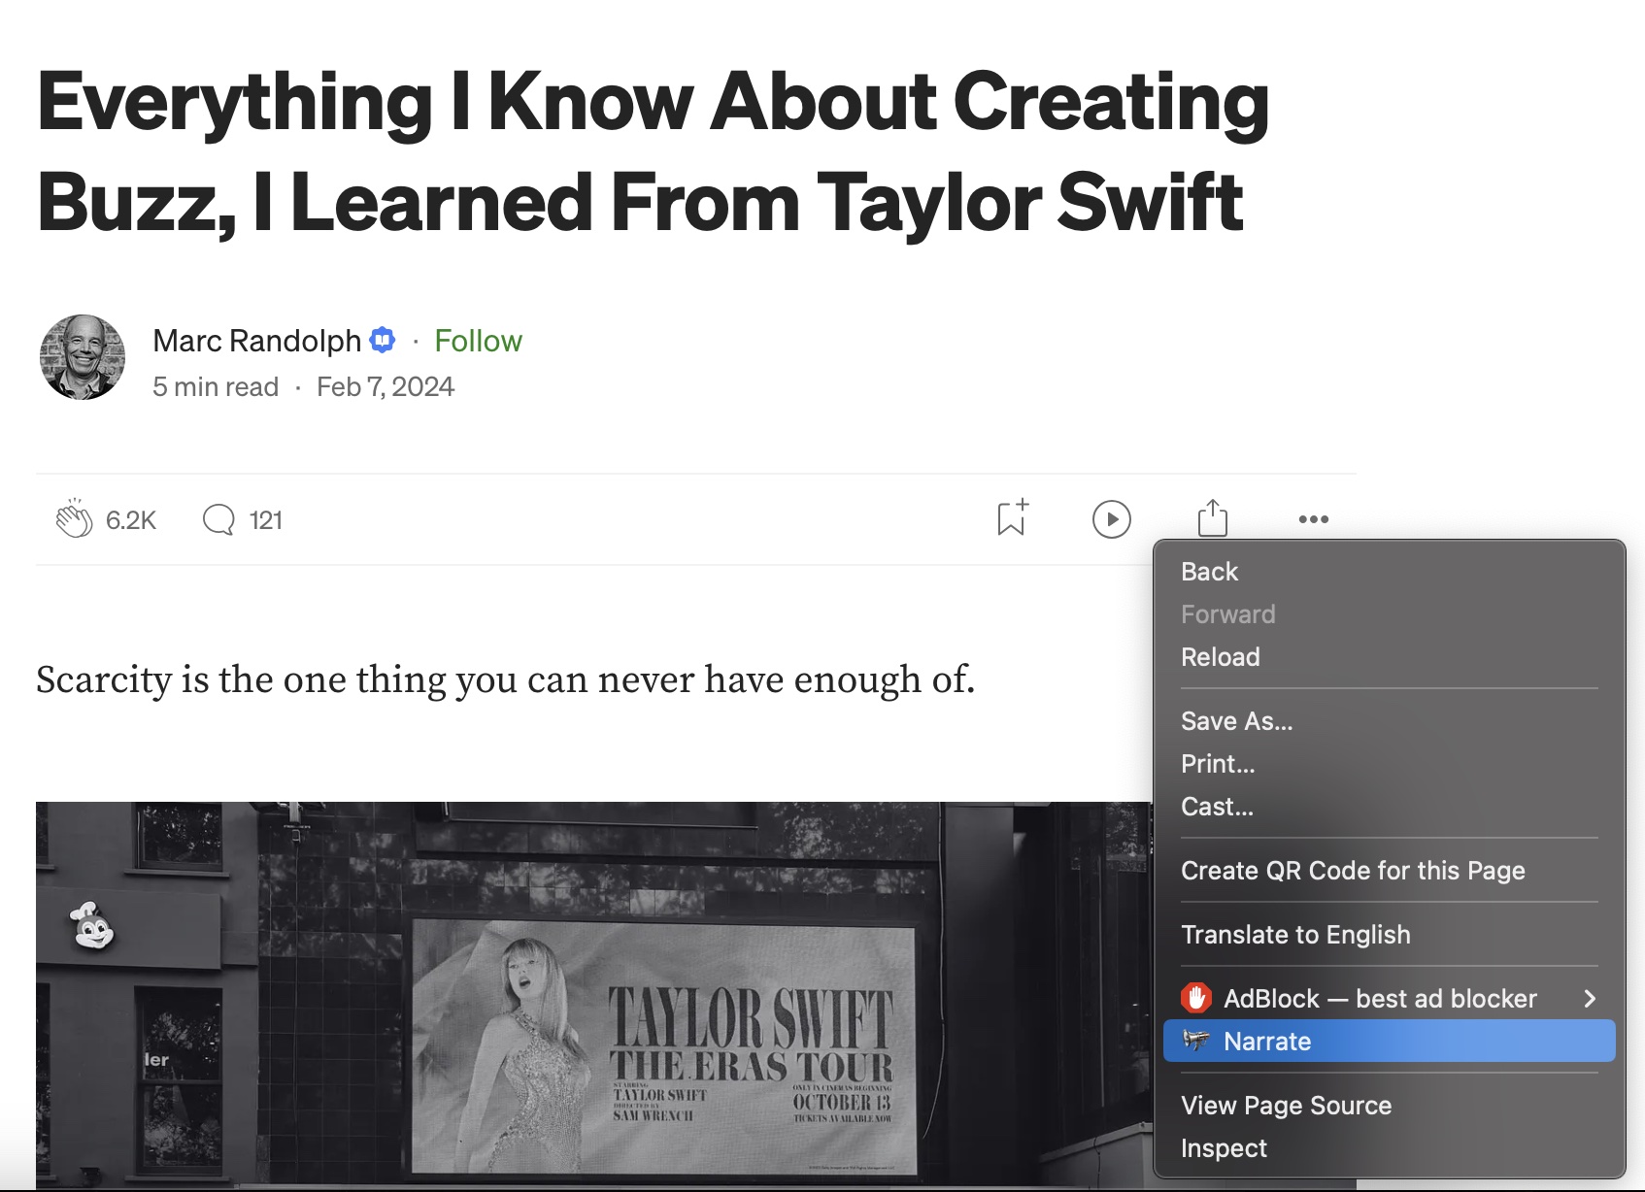Choose Translate to English

1389,935
